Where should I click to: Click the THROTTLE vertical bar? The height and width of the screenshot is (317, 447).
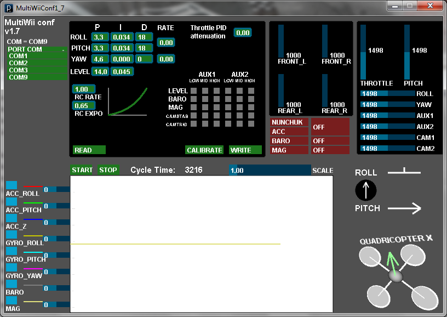(363, 52)
